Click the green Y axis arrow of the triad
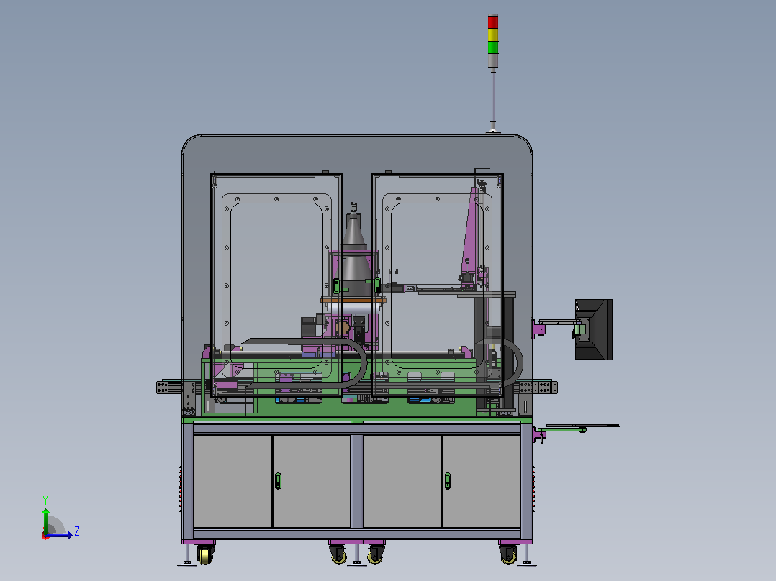This screenshot has height=581, width=776. pos(45,520)
